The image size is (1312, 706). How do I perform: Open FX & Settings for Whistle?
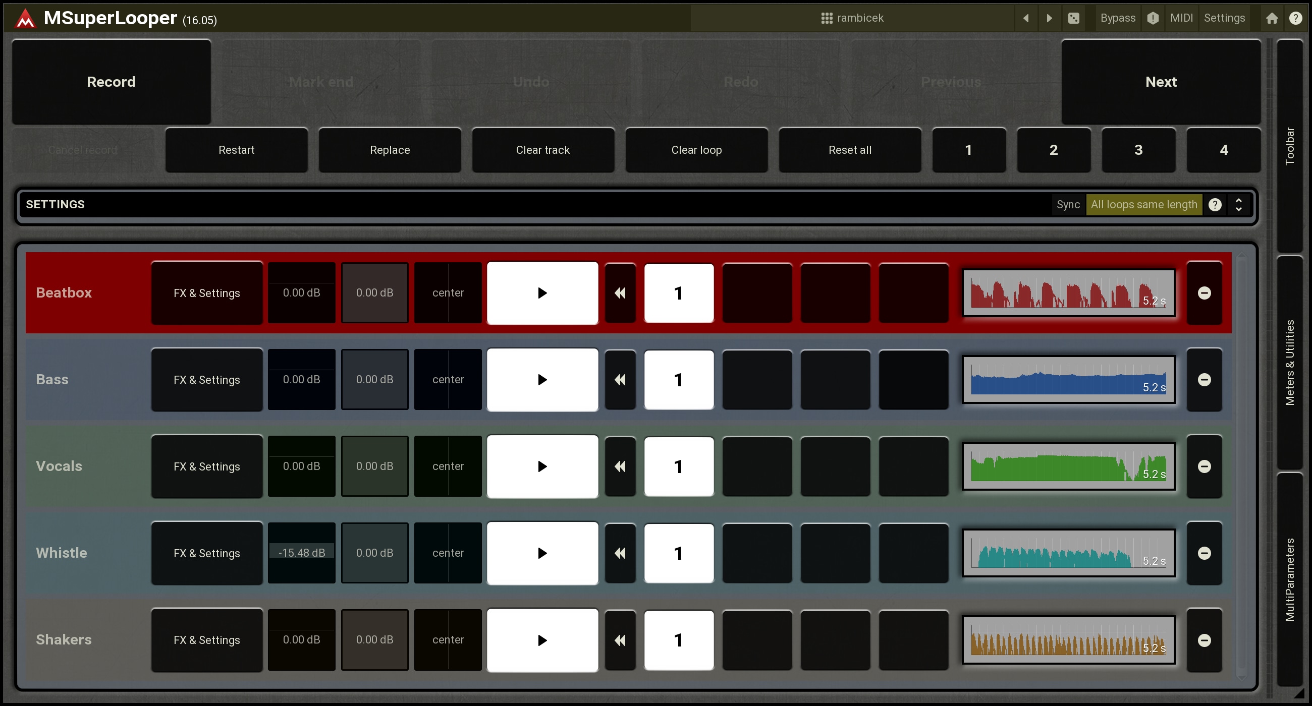pyautogui.click(x=207, y=553)
